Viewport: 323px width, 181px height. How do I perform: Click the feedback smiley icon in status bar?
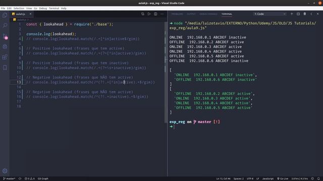click(x=312, y=179)
